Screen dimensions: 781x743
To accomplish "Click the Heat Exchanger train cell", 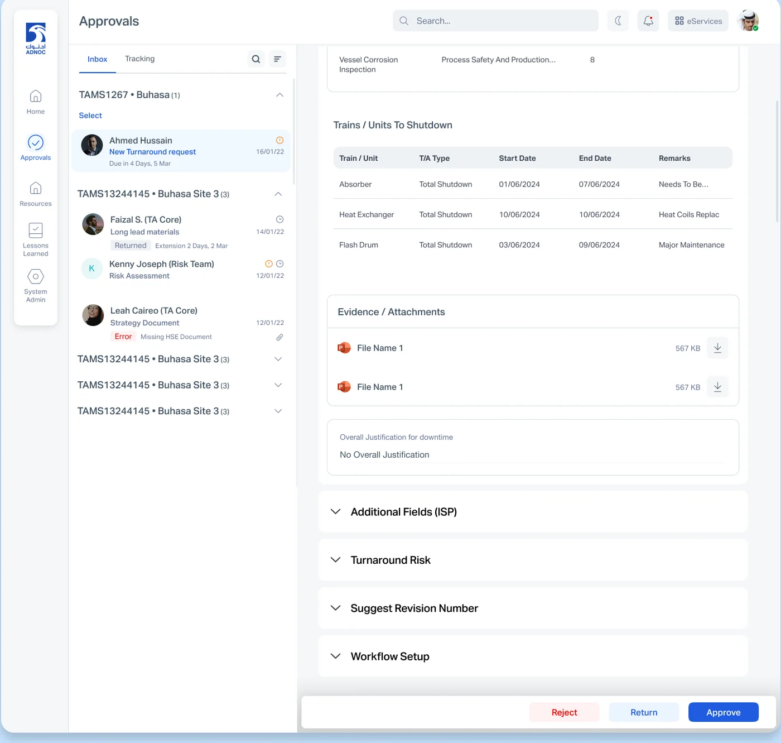I will click(x=367, y=214).
